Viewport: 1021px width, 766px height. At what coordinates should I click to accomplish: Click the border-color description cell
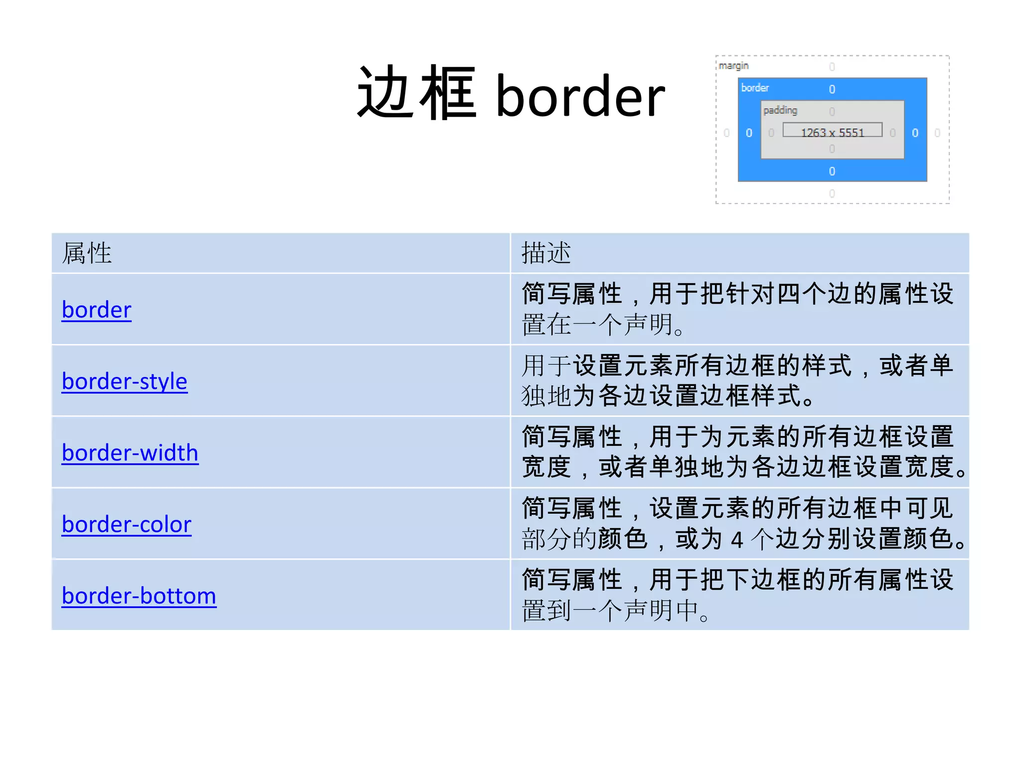(740, 523)
